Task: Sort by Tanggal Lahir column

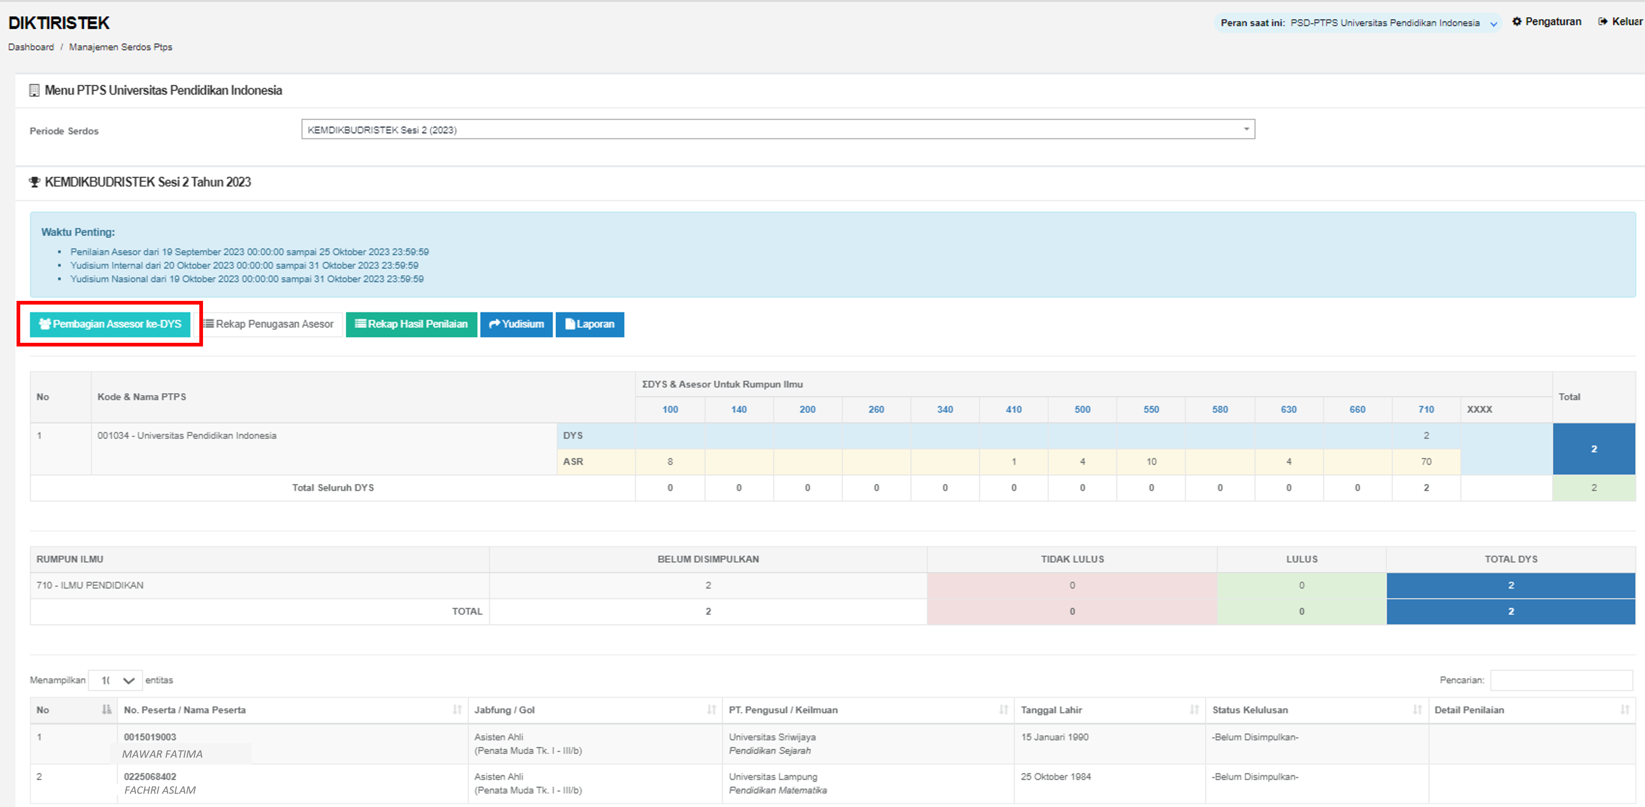Action: pyautogui.click(x=1109, y=710)
